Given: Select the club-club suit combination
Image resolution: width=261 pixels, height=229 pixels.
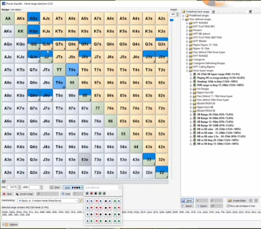Looking at the screenshot, I should 117,221.
